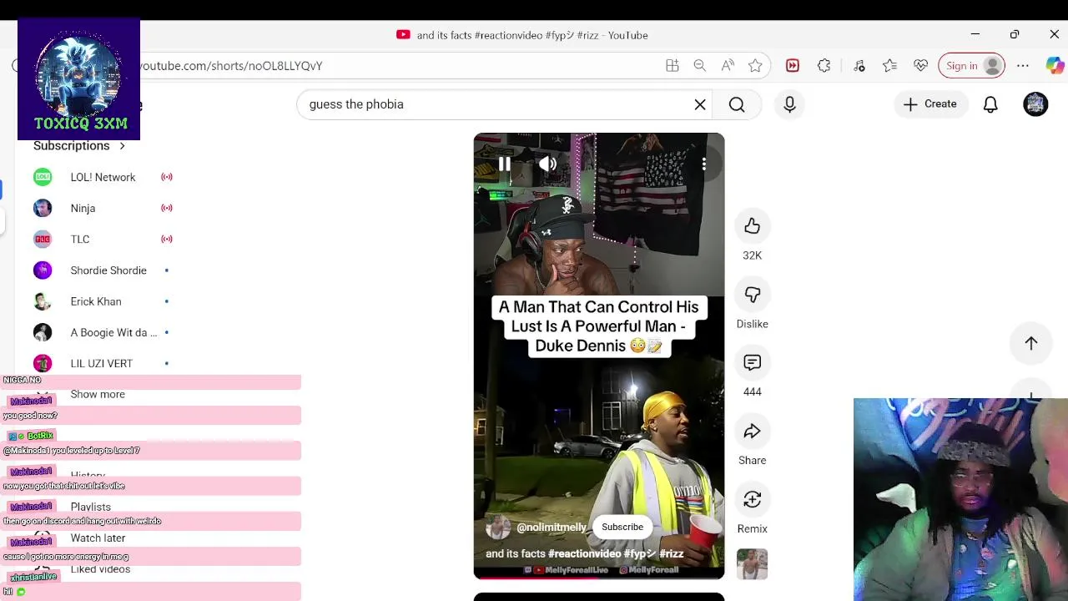Open YouTube notifications bell
The image size is (1068, 601).
[x=990, y=104]
